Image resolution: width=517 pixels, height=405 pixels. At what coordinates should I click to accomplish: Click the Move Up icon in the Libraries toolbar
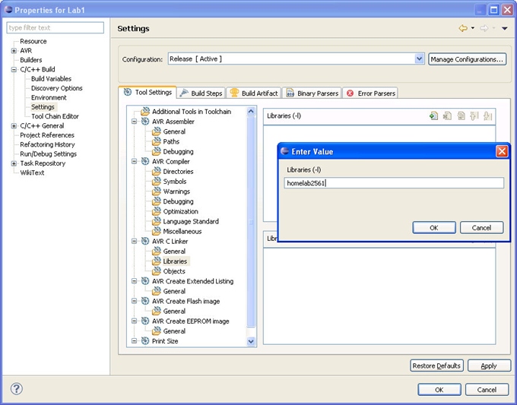474,115
